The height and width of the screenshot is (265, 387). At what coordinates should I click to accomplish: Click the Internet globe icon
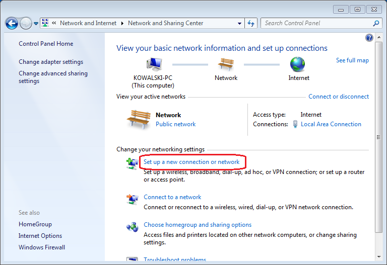(x=297, y=64)
